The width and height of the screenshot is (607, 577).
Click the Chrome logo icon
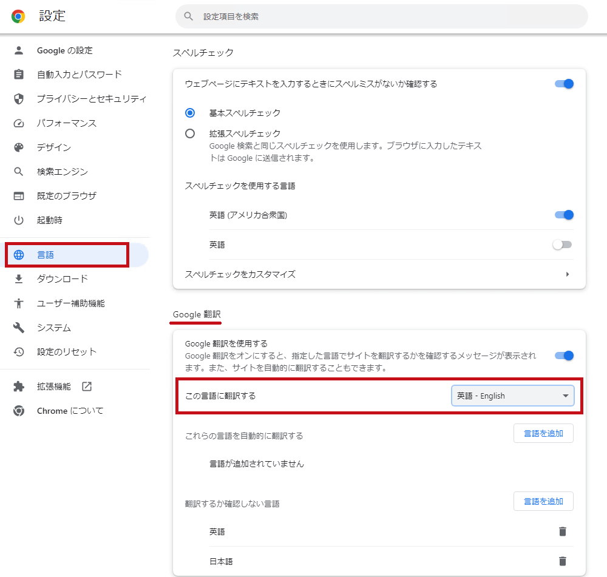tap(18, 16)
